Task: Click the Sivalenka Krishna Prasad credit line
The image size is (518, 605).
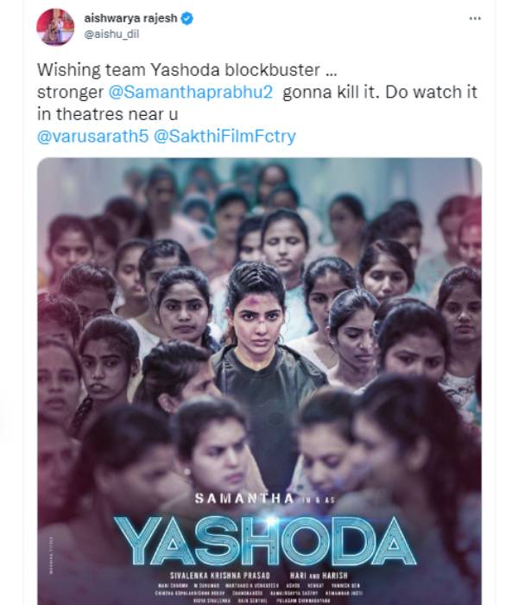Action: [x=220, y=576]
